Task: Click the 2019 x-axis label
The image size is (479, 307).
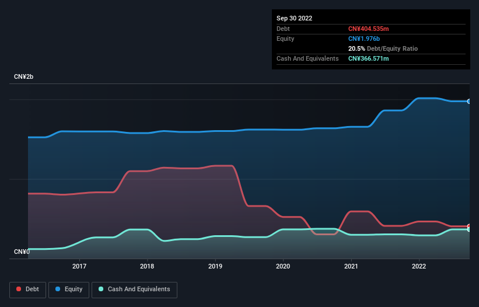Action: [x=215, y=266]
